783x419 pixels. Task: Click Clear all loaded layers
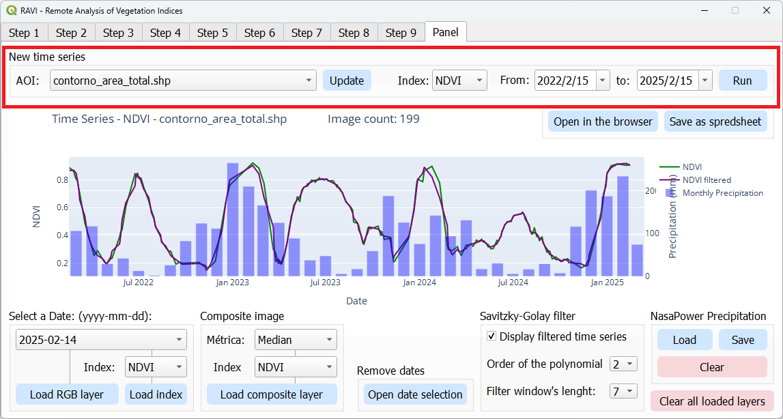click(712, 401)
